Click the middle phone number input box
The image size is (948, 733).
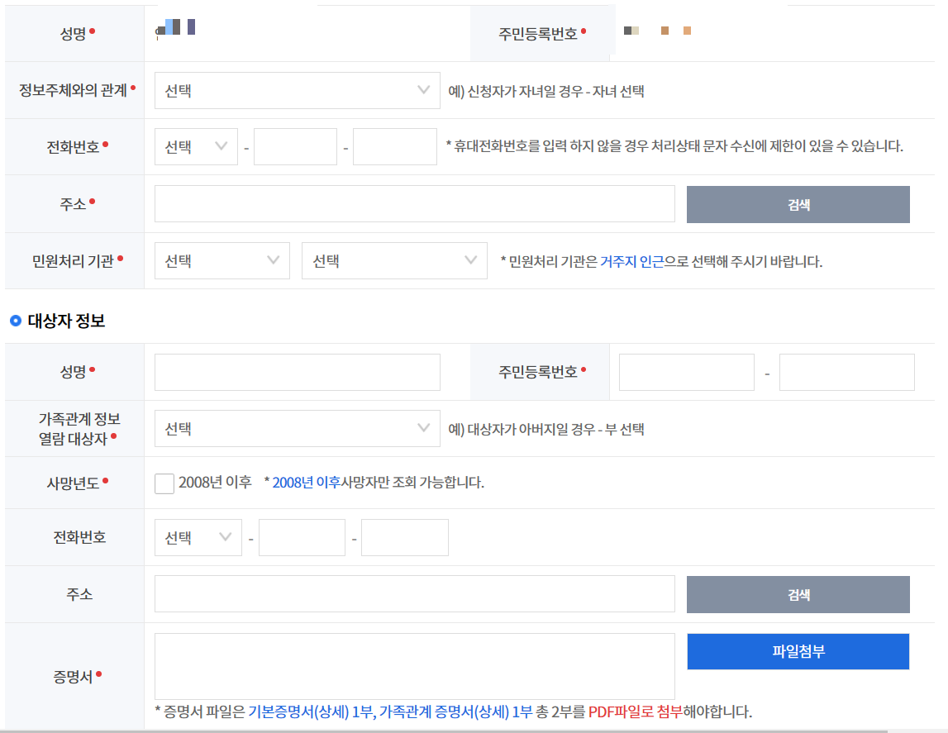tap(295, 146)
